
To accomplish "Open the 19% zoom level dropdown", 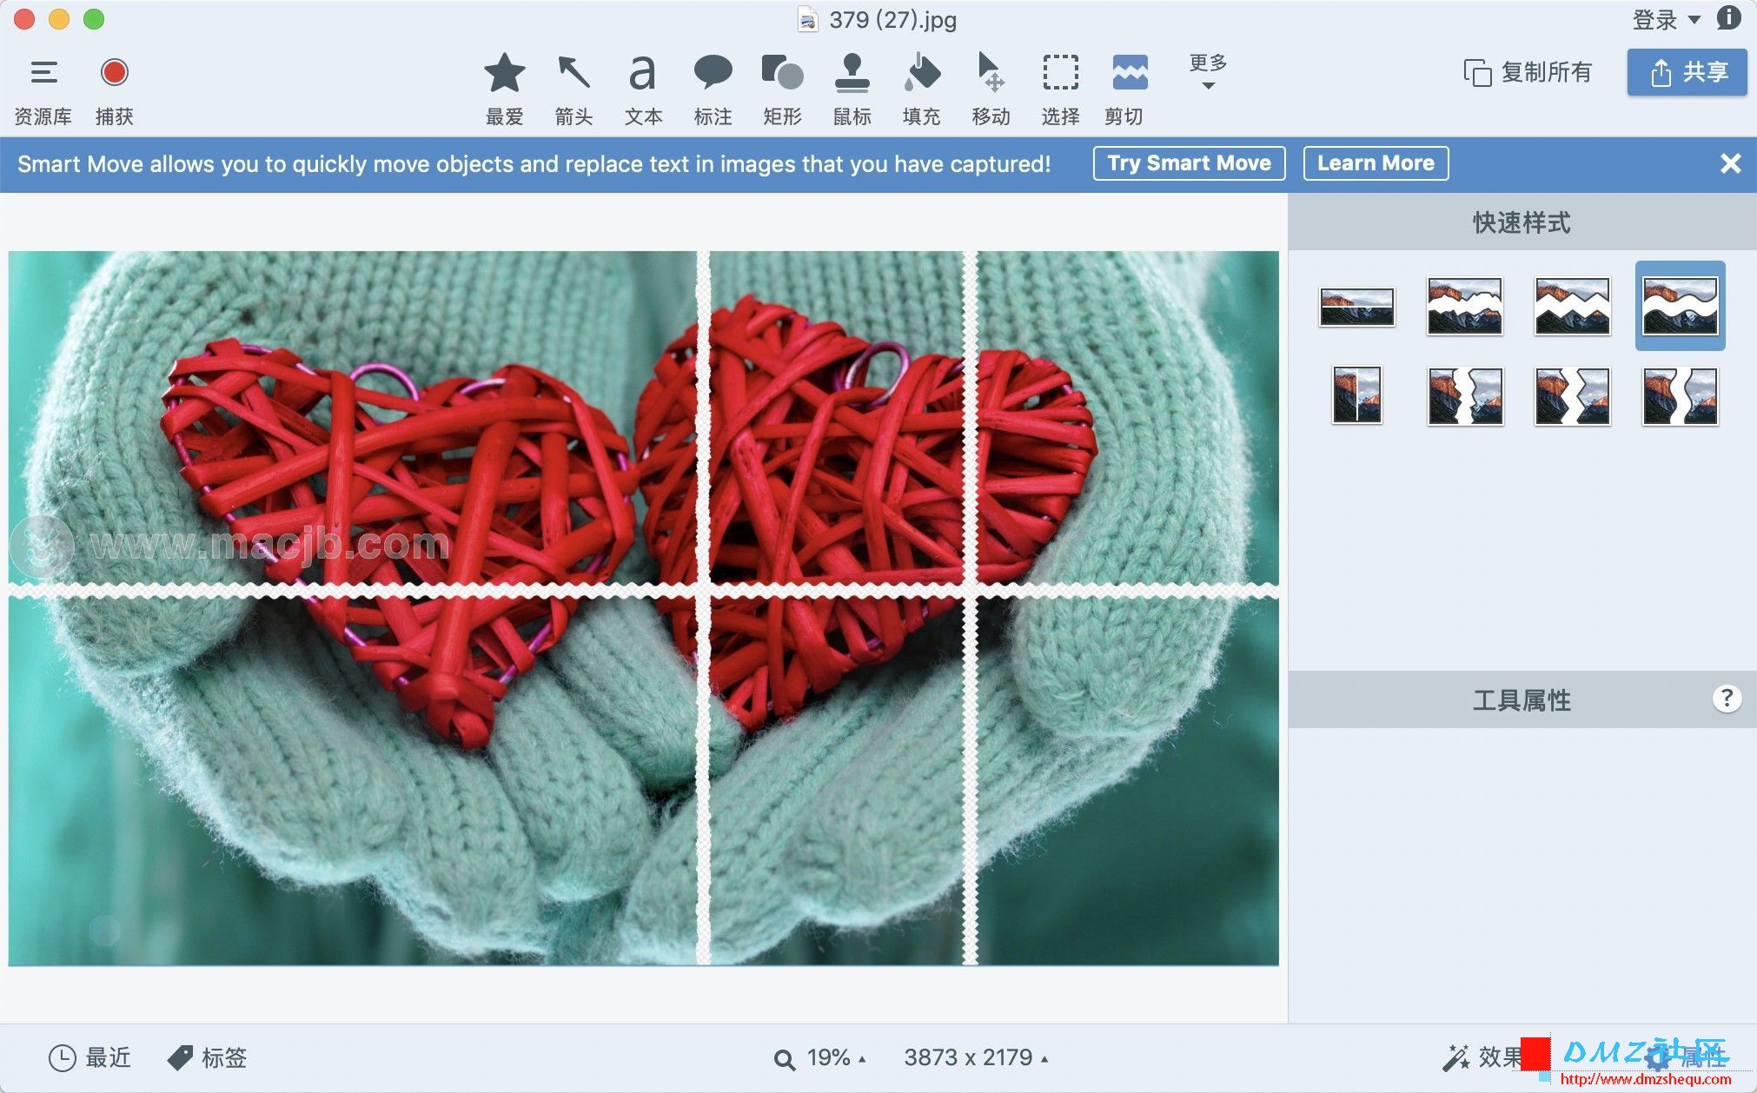I will (820, 1057).
